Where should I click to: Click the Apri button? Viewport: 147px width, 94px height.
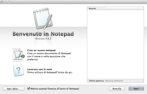tap(136, 89)
